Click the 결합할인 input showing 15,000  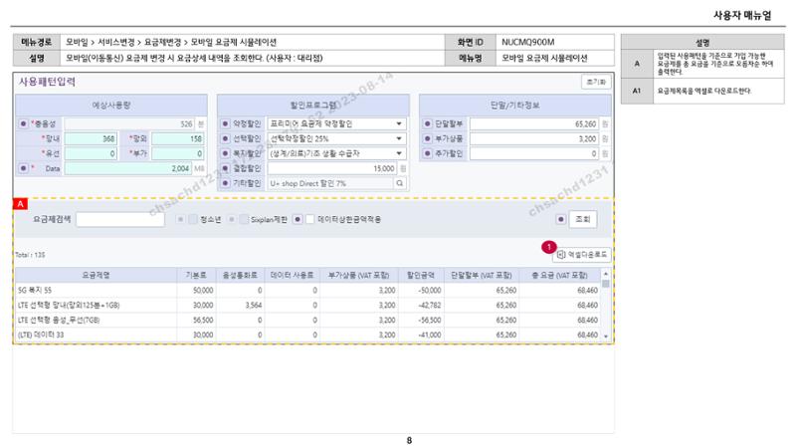tap(332, 168)
